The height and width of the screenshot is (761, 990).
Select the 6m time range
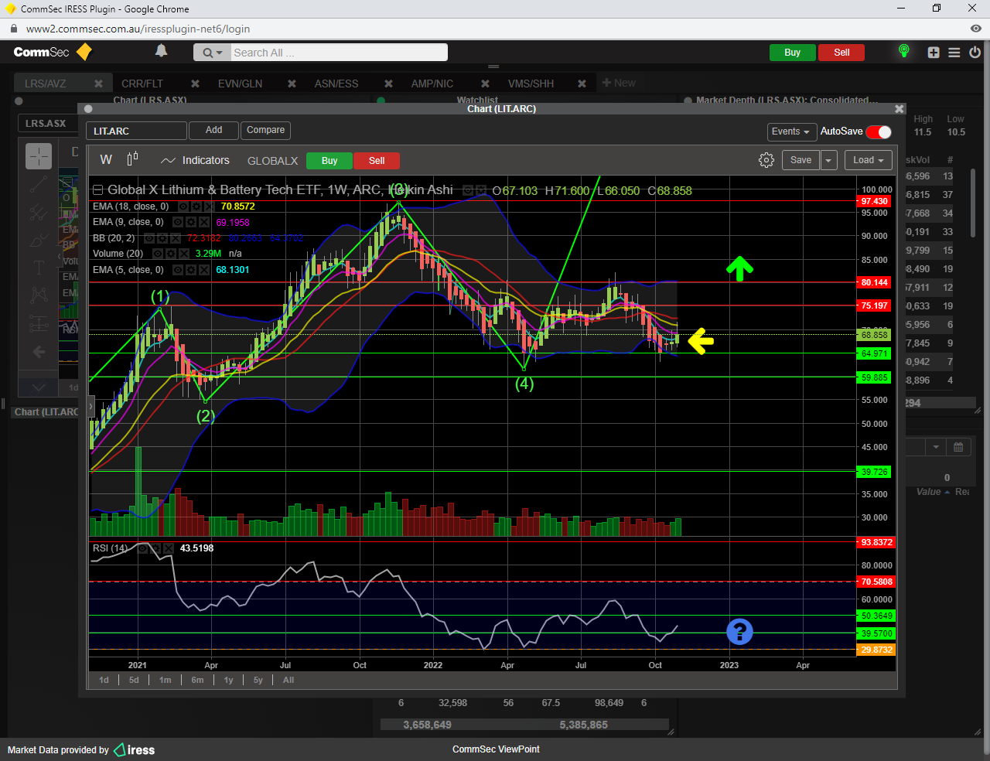pos(197,680)
